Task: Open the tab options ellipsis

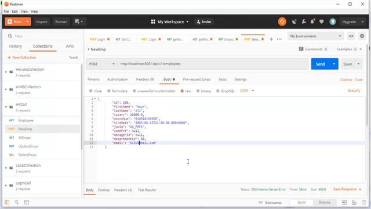Action: click(279, 39)
